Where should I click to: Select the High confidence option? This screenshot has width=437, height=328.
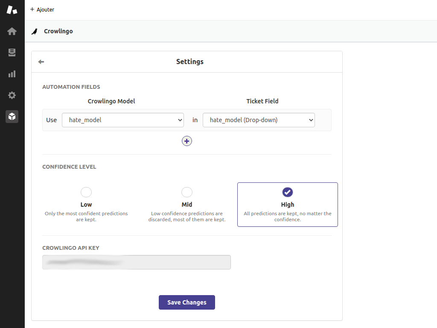coord(288,192)
